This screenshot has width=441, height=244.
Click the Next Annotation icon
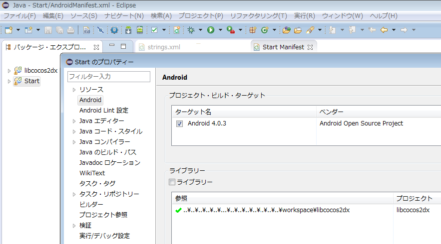click(332, 30)
